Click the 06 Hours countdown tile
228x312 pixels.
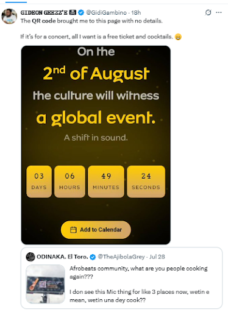pyautogui.click(x=69, y=182)
